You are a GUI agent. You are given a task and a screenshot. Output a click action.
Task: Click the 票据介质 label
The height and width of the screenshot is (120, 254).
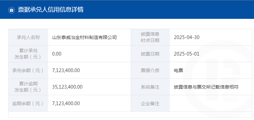tap(150, 70)
